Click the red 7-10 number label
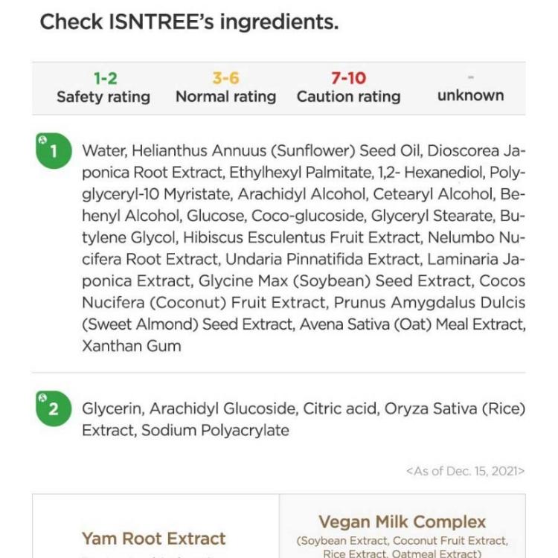The width and height of the screenshot is (558, 558). point(349,78)
